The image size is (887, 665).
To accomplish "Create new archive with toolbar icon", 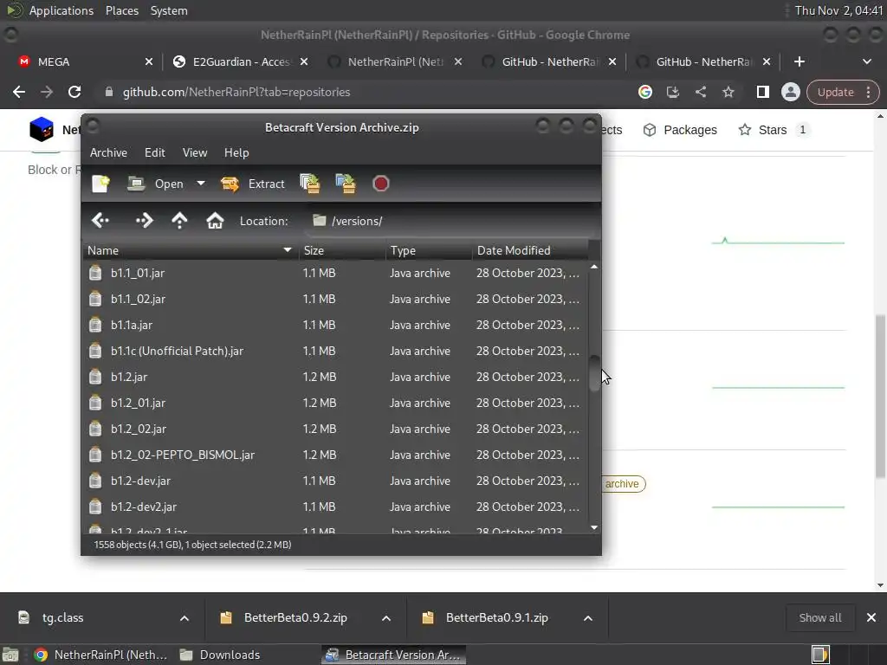I will [x=100, y=184].
